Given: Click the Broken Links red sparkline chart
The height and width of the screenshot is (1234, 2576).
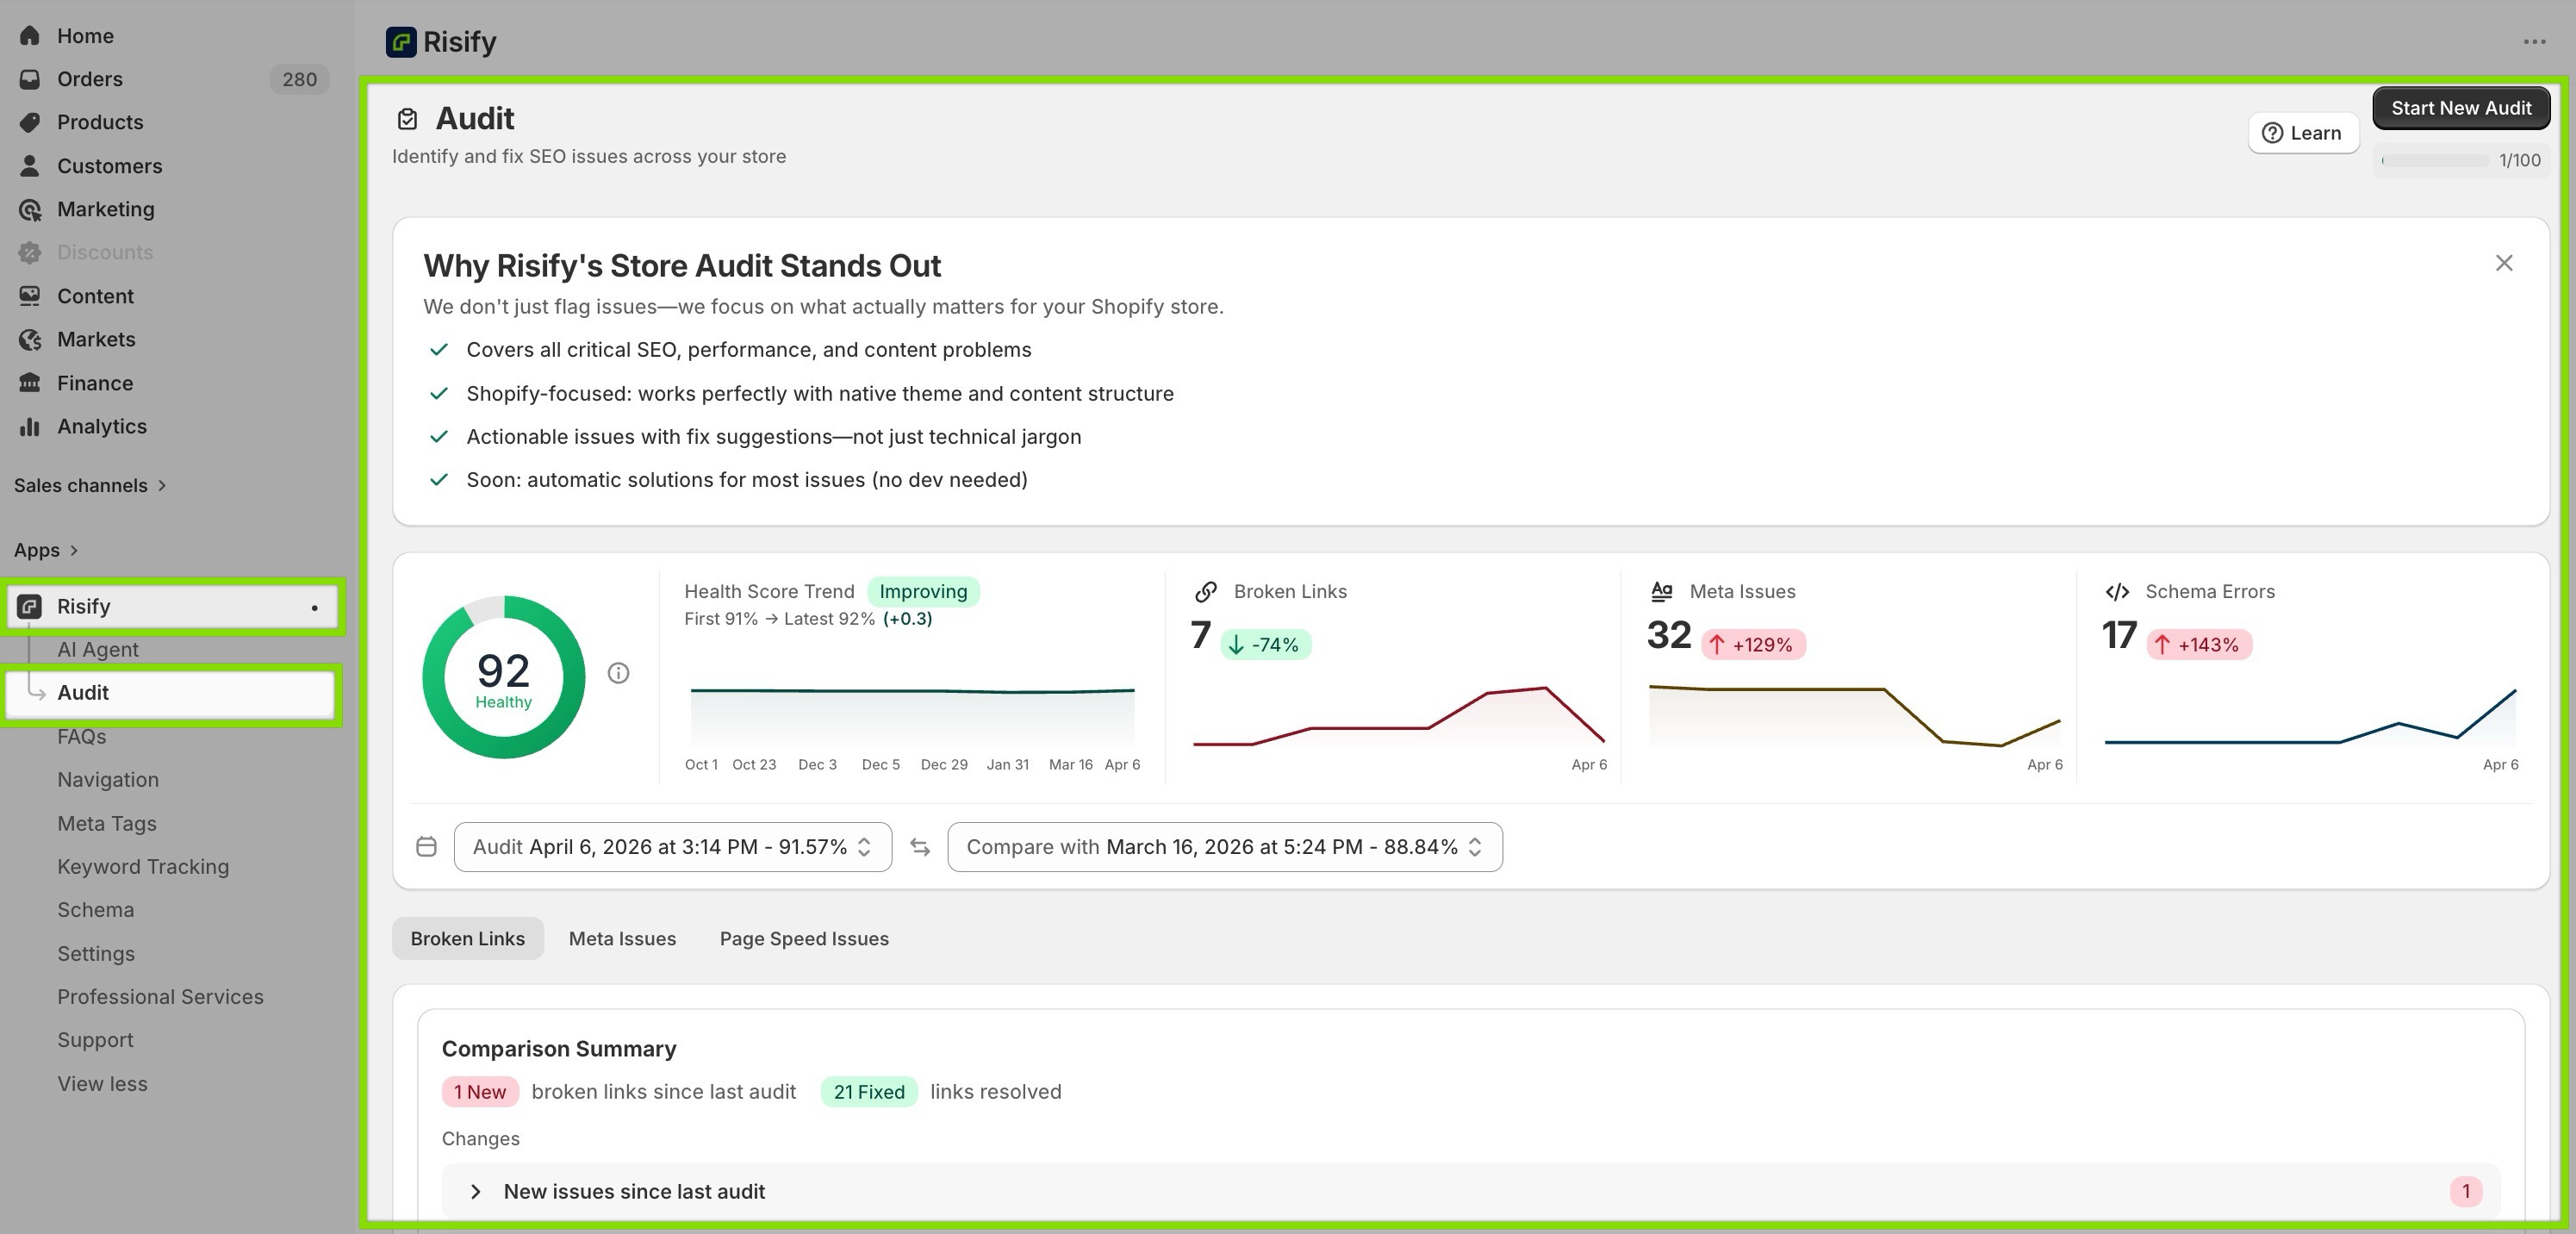Looking at the screenshot, I should (1398, 716).
